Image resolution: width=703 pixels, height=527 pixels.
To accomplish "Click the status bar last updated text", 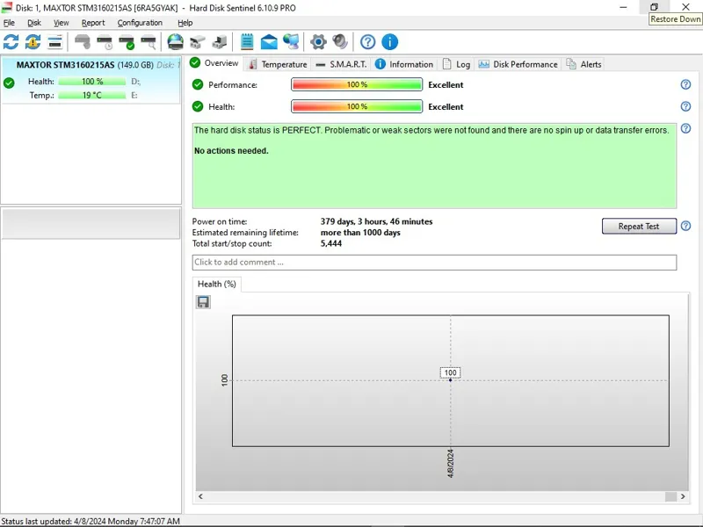I will [91, 521].
